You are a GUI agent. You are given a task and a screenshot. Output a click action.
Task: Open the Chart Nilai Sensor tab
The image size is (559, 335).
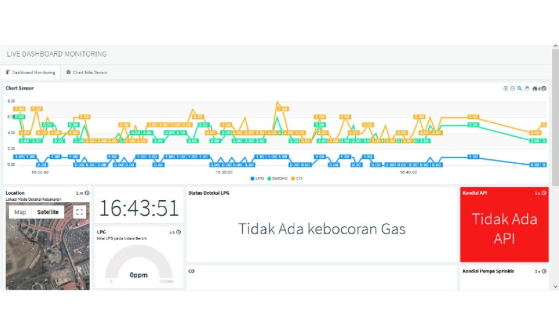pos(87,73)
